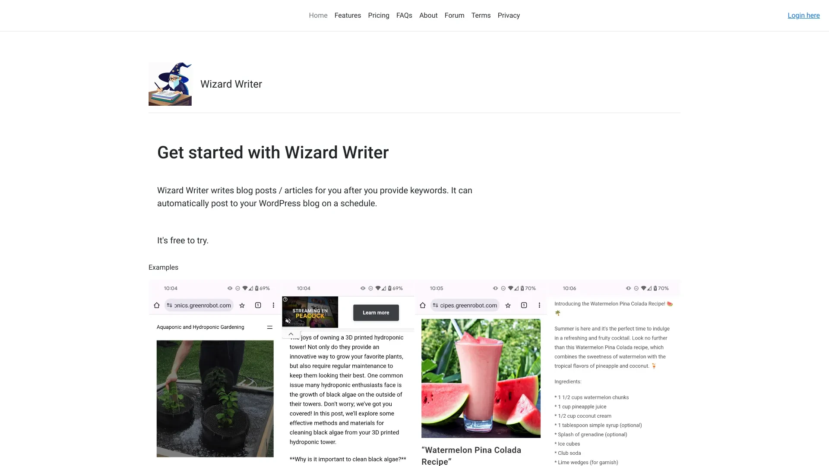
Task: Click the eye/view icon in first mobile status bar
Action: click(x=230, y=288)
